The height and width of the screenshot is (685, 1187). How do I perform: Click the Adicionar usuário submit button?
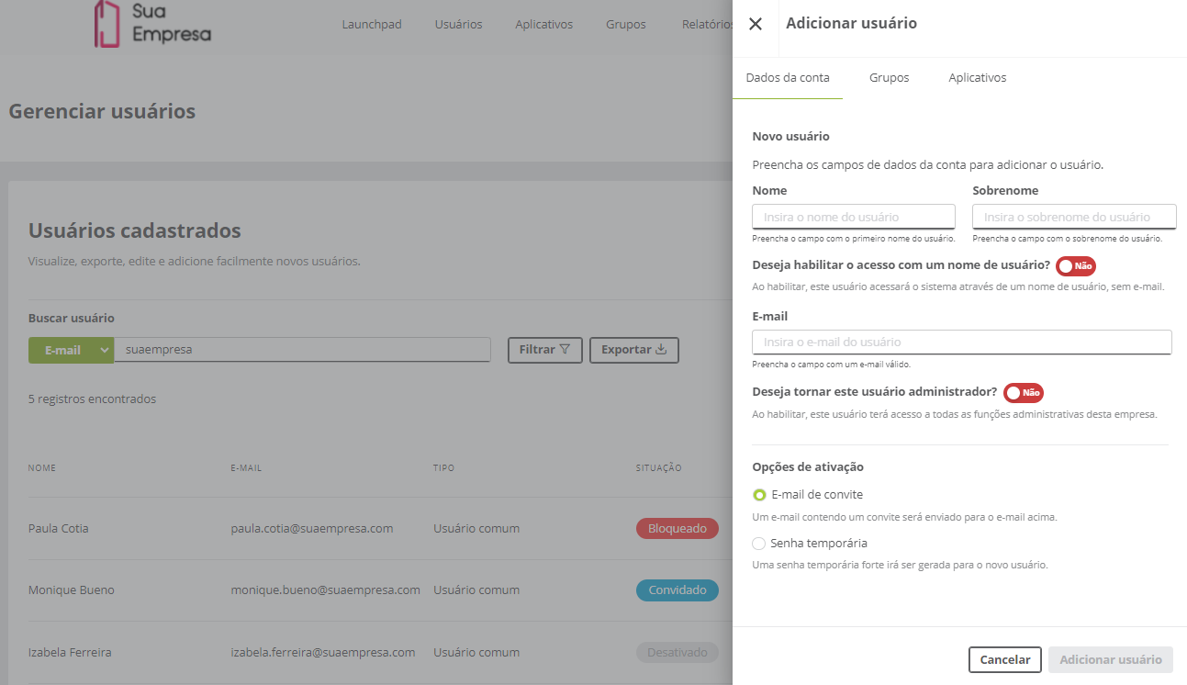(1110, 659)
